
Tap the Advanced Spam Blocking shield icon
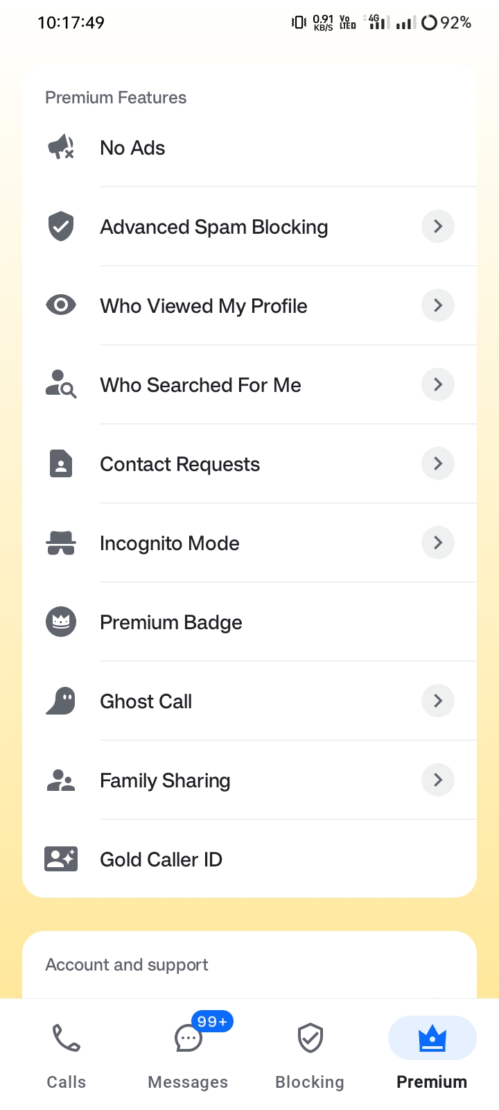pos(61,226)
